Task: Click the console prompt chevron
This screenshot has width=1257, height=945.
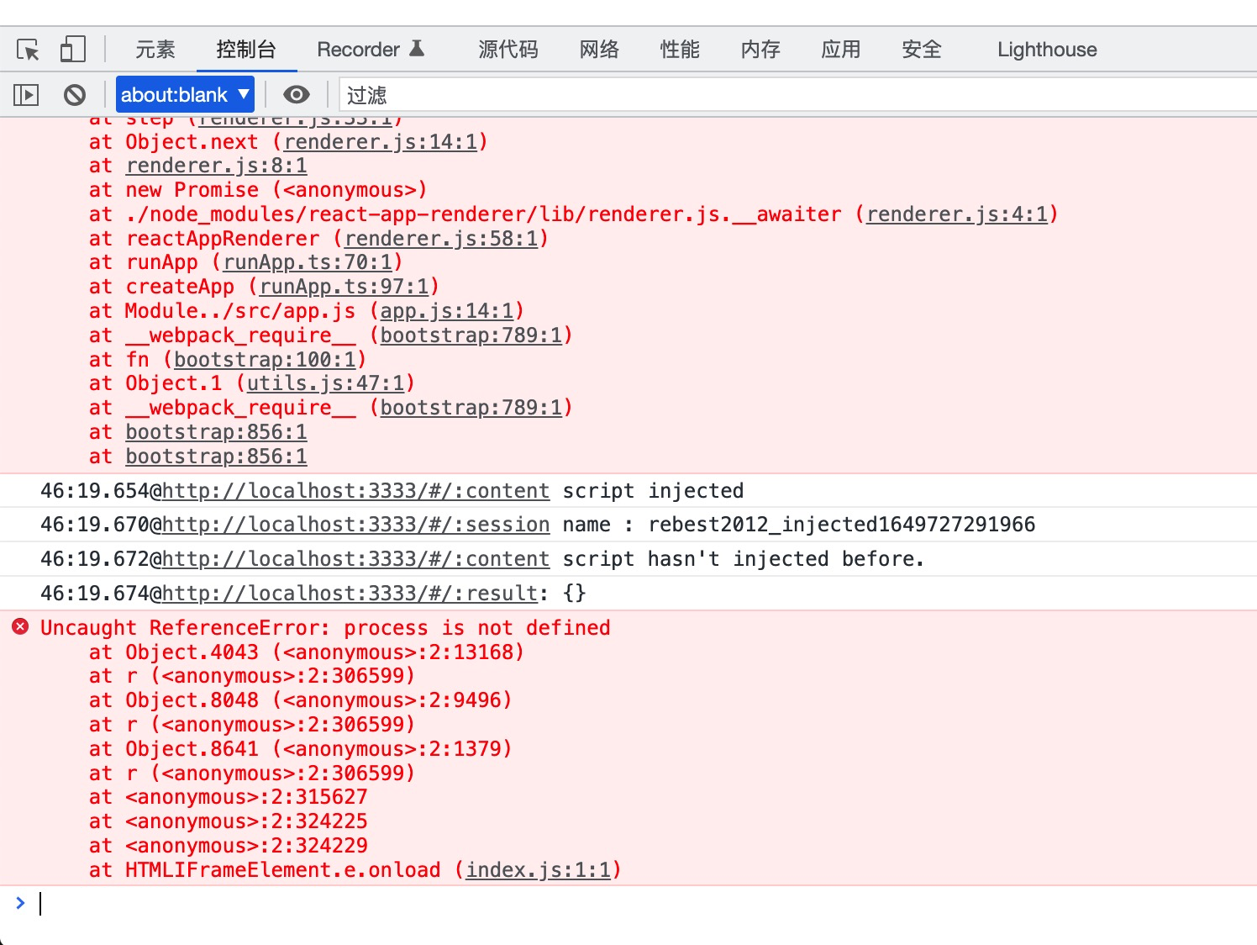Action: [x=21, y=903]
